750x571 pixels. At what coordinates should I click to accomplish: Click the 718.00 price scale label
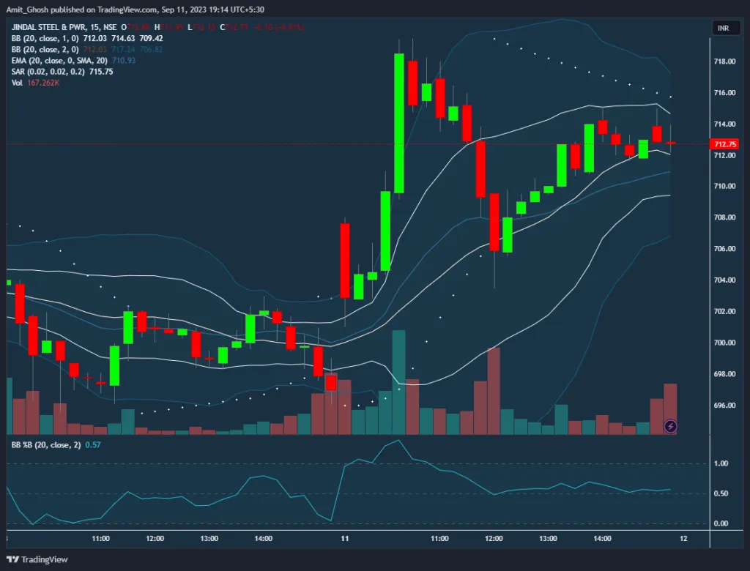(724, 61)
